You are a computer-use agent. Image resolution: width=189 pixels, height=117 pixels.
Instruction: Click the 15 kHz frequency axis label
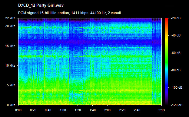(10, 46)
